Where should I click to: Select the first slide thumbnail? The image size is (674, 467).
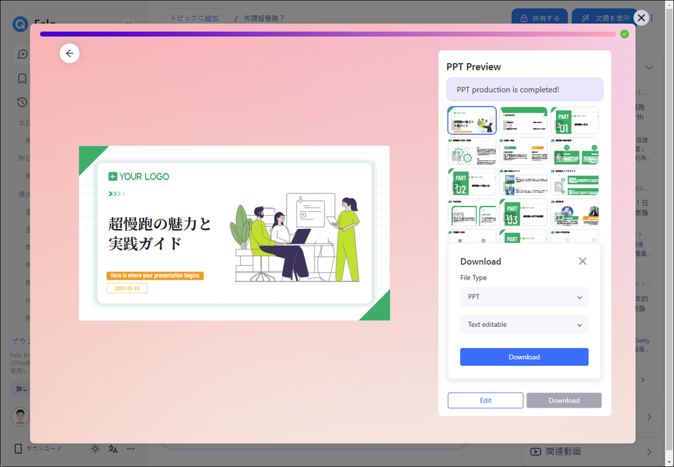(x=472, y=120)
